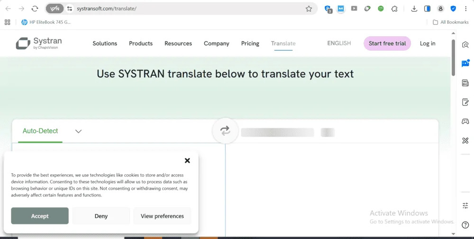Open the sidebar help question-mark icon
The width and height of the screenshot is (474, 239).
tap(465, 225)
